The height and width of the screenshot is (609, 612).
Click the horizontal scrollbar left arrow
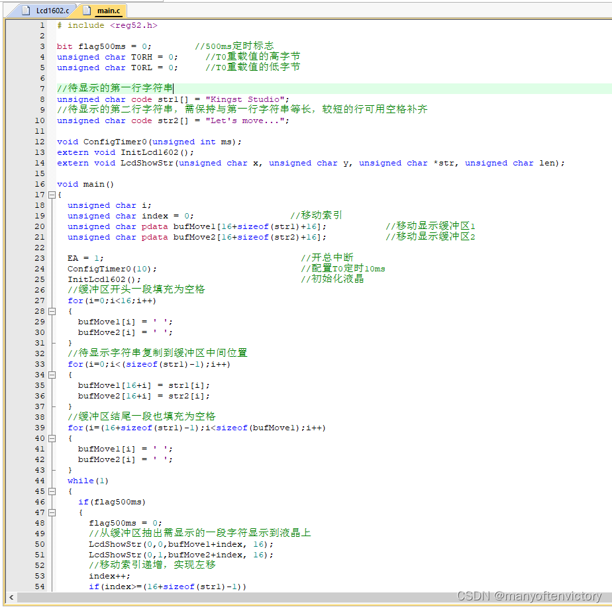click(x=11, y=597)
